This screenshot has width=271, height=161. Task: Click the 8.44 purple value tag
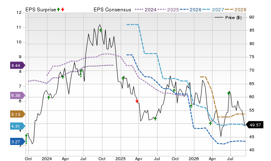(18, 65)
